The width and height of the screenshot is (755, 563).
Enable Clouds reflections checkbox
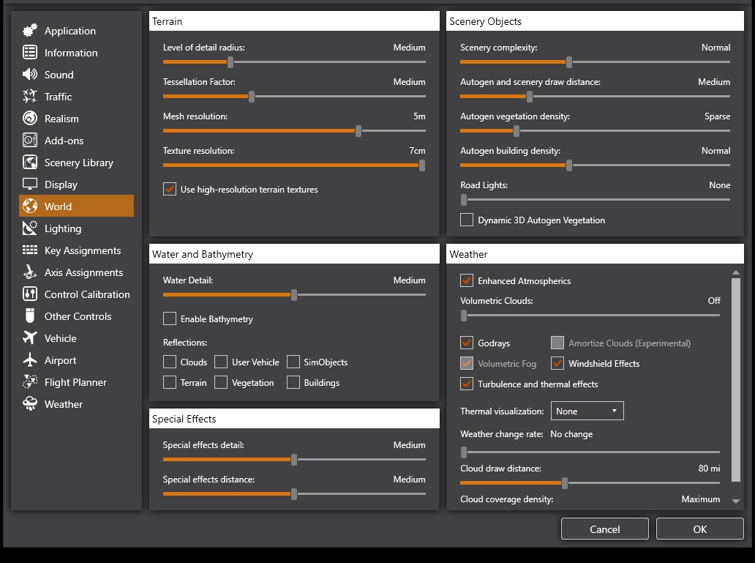point(169,362)
